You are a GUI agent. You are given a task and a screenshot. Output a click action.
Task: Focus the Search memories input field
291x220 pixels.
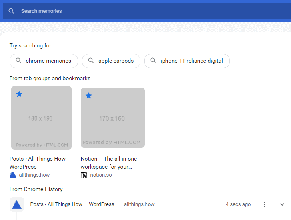[x=147, y=11]
